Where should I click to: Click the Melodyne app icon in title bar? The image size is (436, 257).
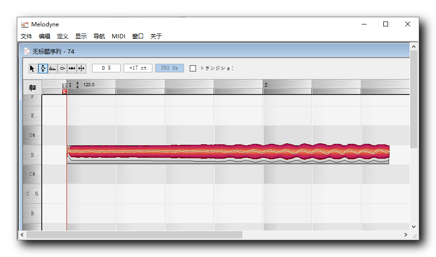point(25,24)
